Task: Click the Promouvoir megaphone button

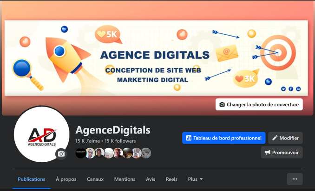Action: (282, 153)
